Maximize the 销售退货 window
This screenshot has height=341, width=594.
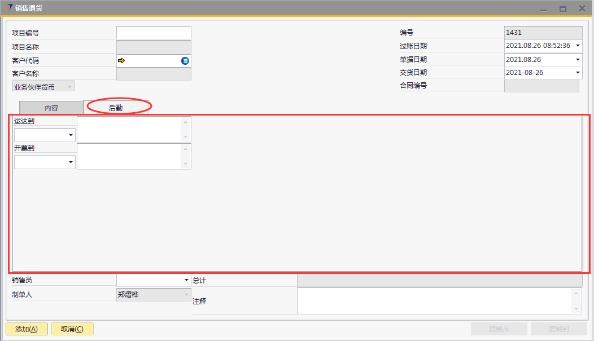point(562,8)
